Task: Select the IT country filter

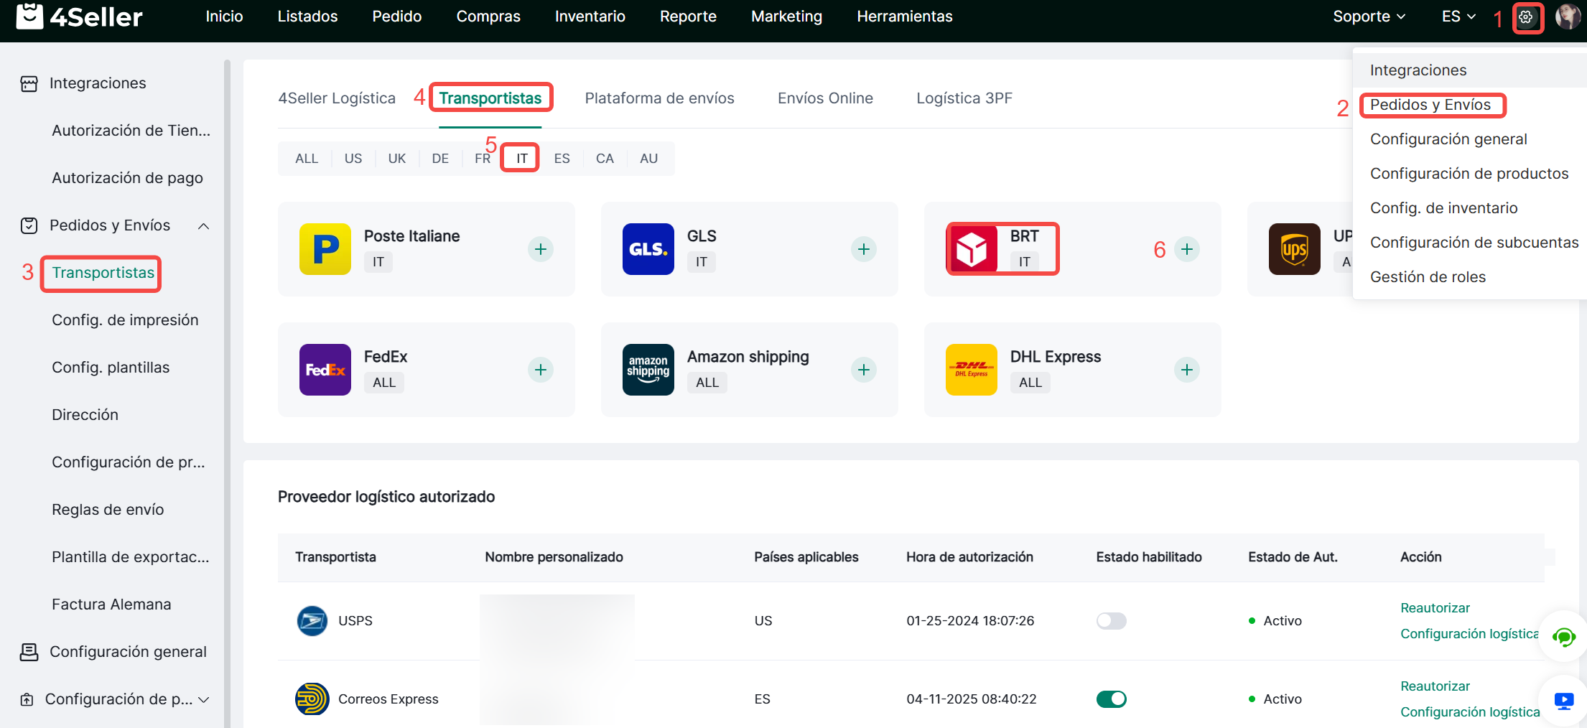Action: point(521,159)
